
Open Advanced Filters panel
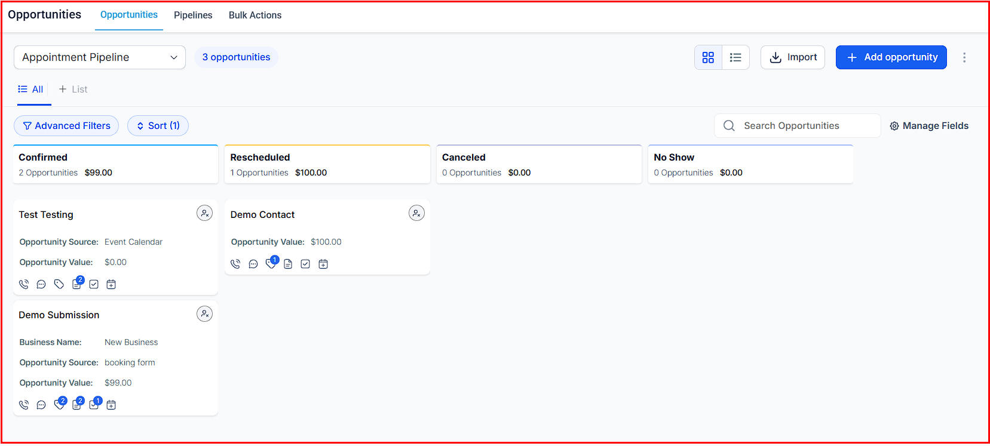66,126
